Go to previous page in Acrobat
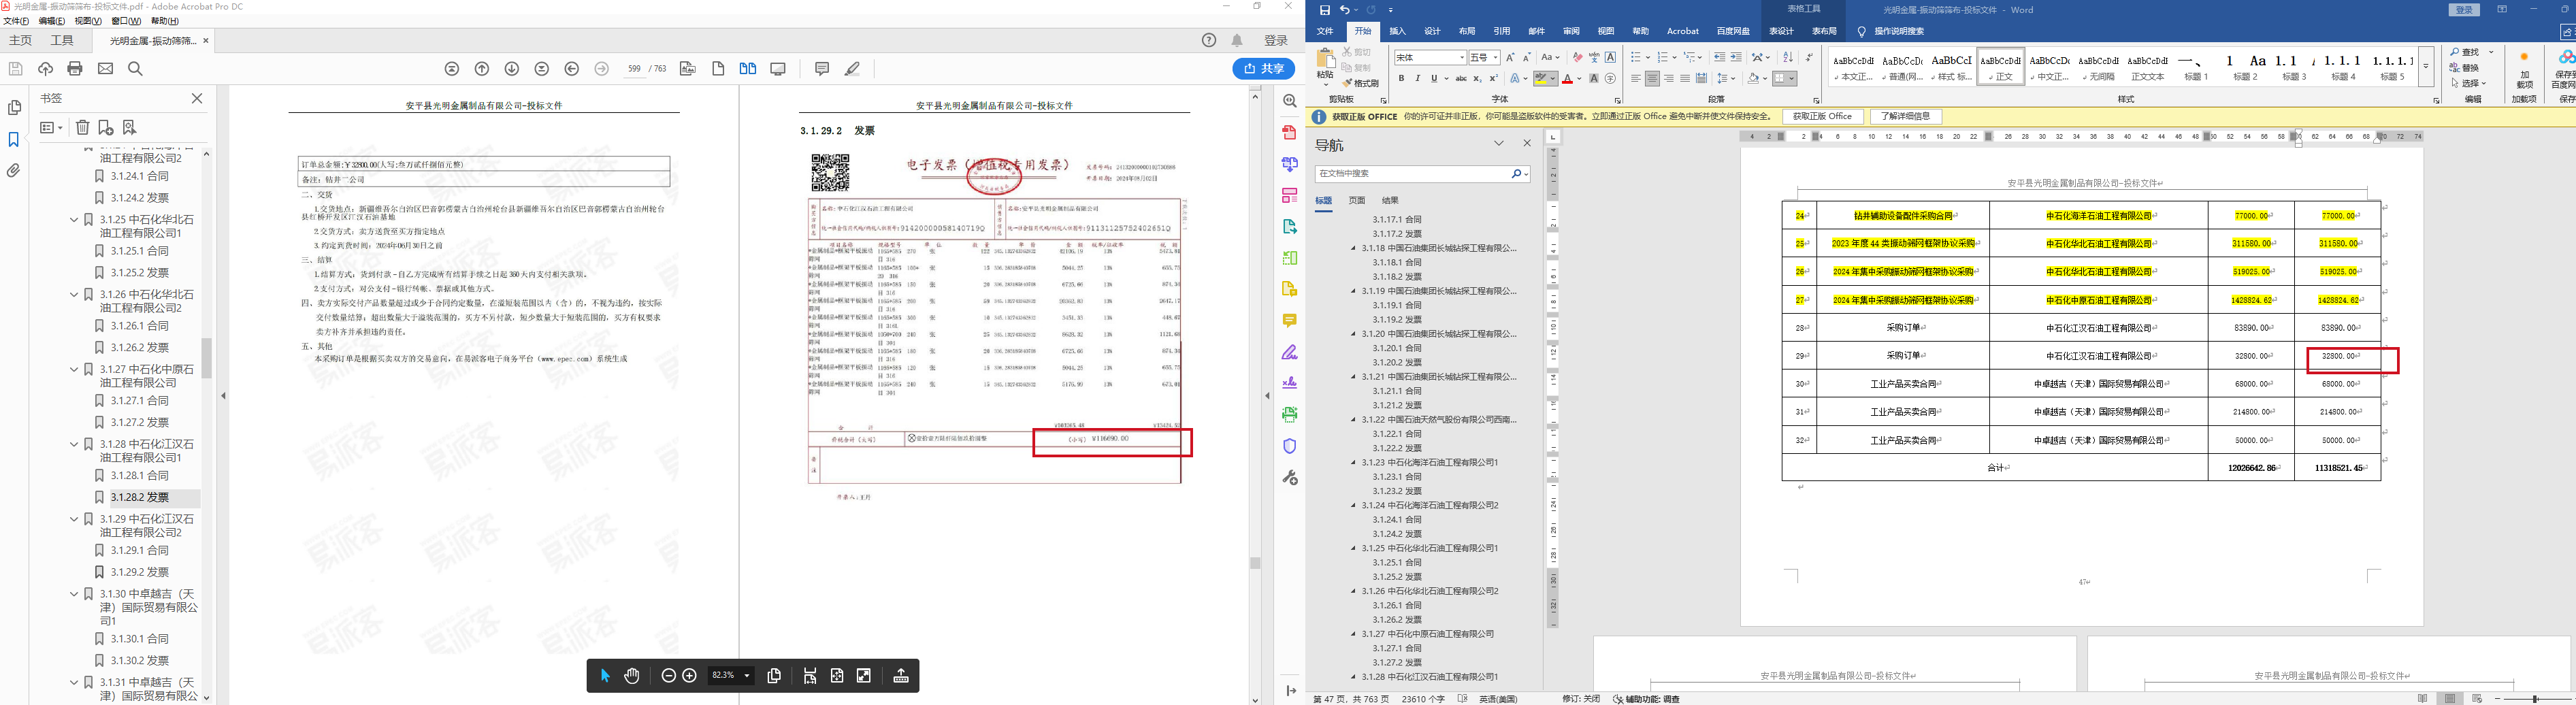Image resolution: width=2576 pixels, height=705 pixels. [x=482, y=69]
